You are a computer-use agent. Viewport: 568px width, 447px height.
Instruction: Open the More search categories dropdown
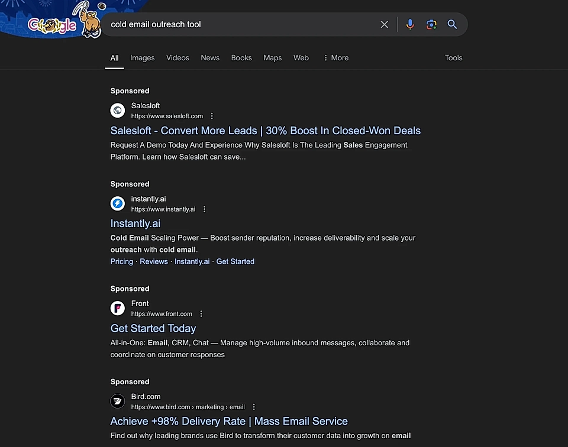point(336,57)
